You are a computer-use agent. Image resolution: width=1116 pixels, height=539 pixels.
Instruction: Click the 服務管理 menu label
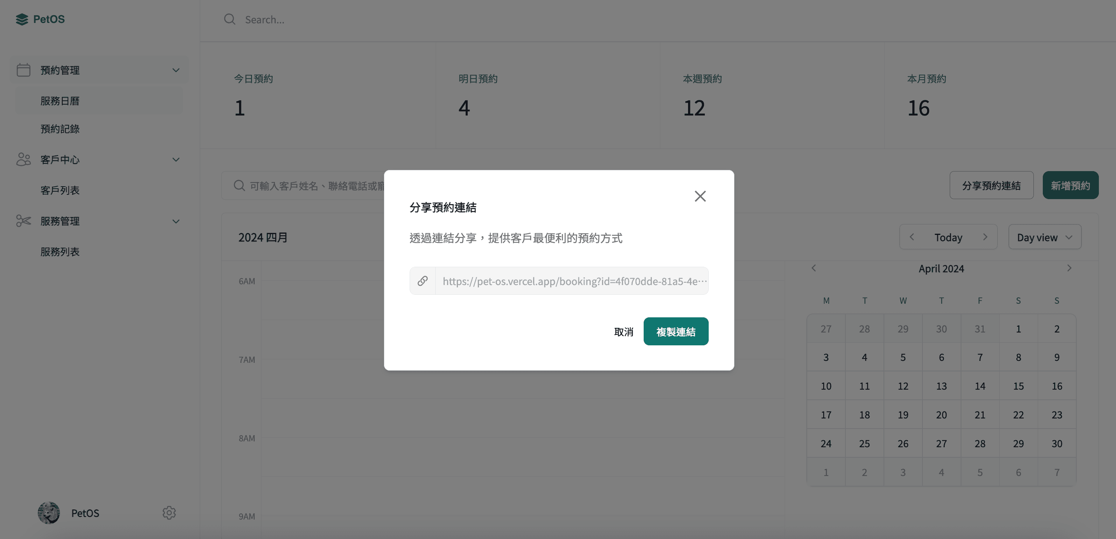tap(60, 221)
